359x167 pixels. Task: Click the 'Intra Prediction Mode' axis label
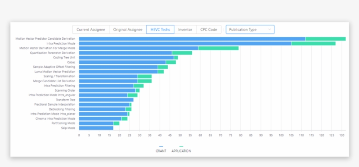pyautogui.click(x=61, y=43)
